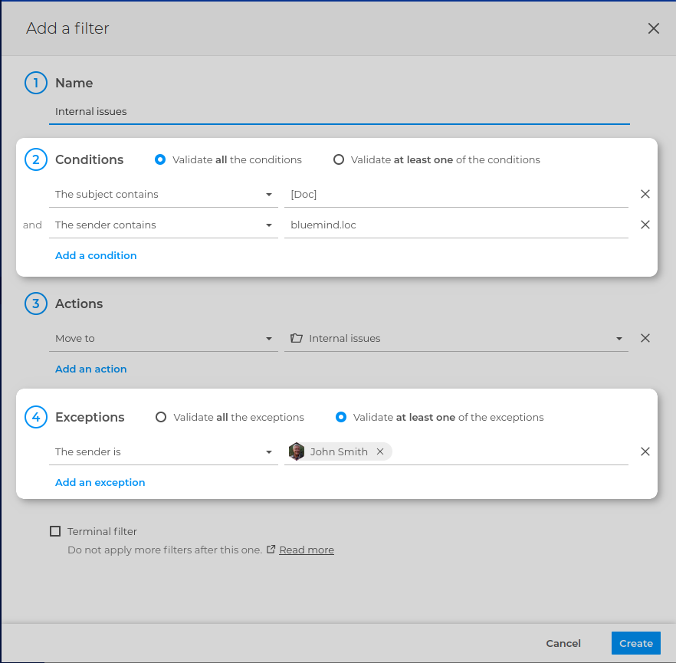
Task: Click the external link icon beside Read more
Action: [271, 550]
